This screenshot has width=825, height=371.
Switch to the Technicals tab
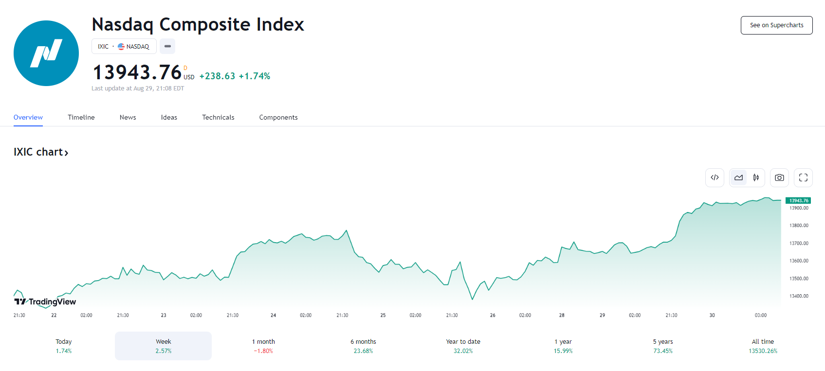(218, 117)
